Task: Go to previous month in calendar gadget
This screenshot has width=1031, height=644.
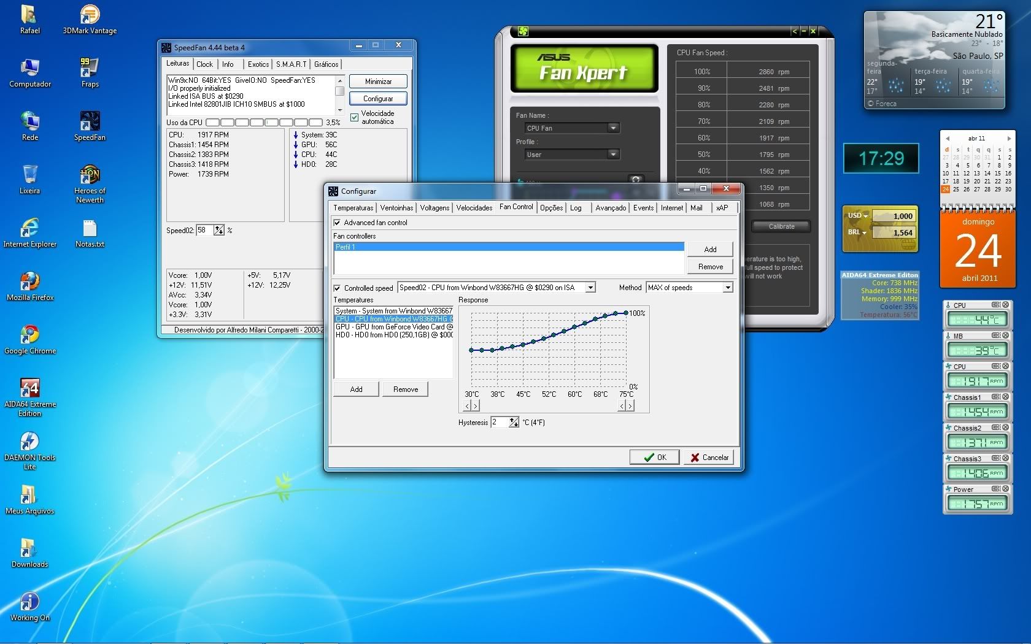Action: point(947,138)
